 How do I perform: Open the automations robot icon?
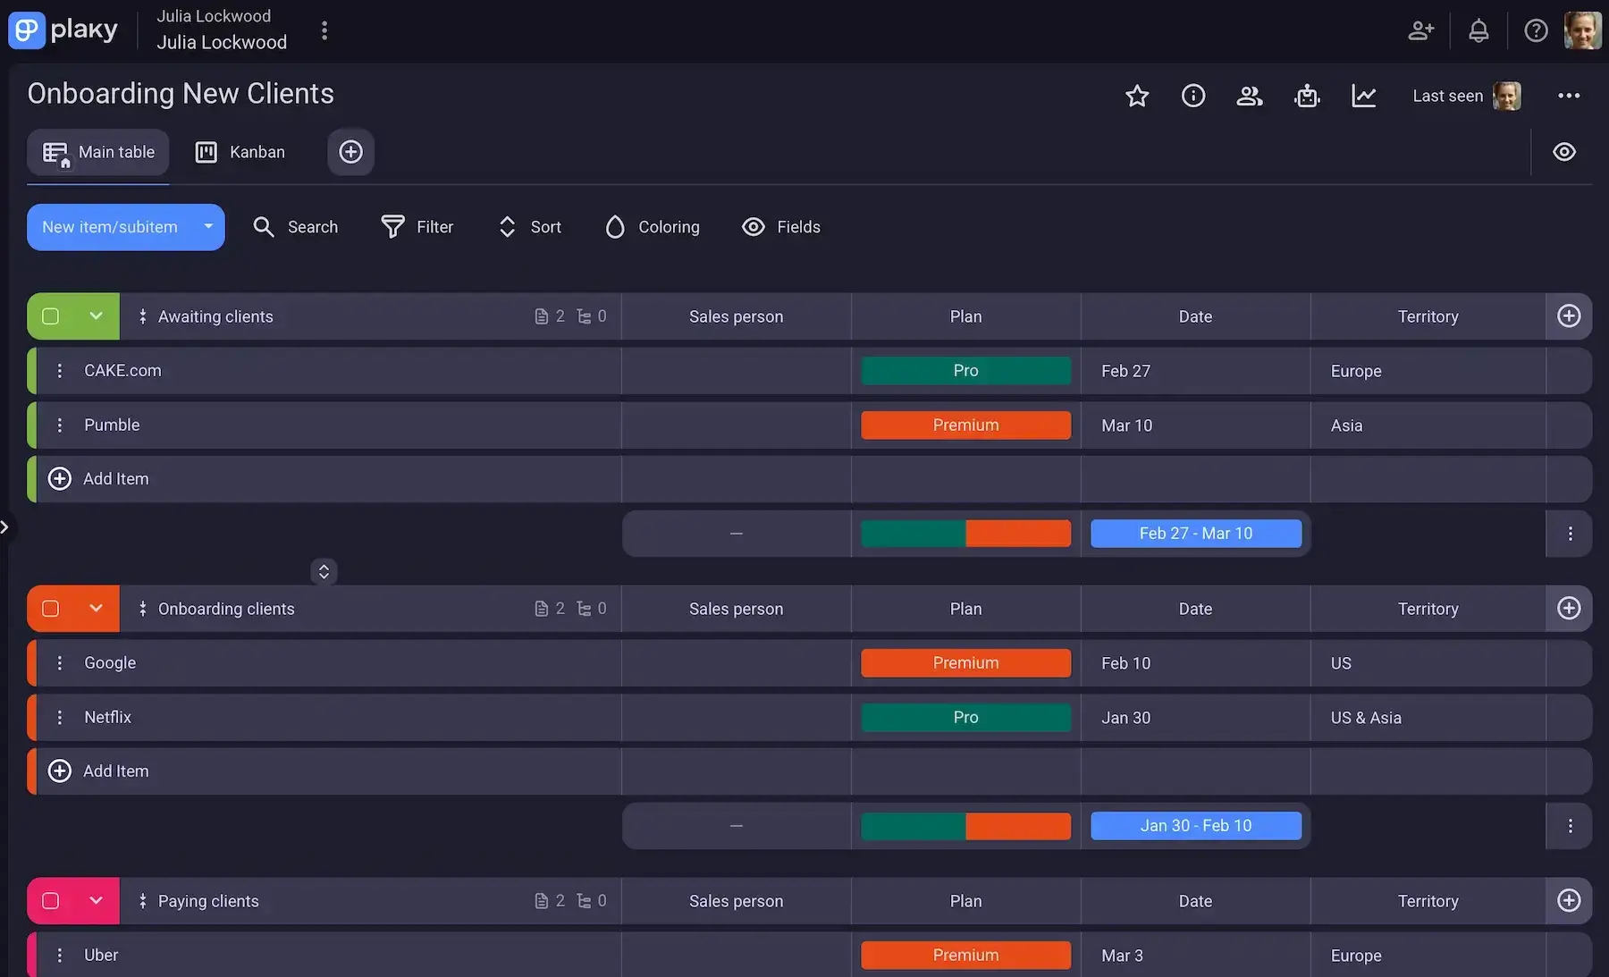point(1307,96)
